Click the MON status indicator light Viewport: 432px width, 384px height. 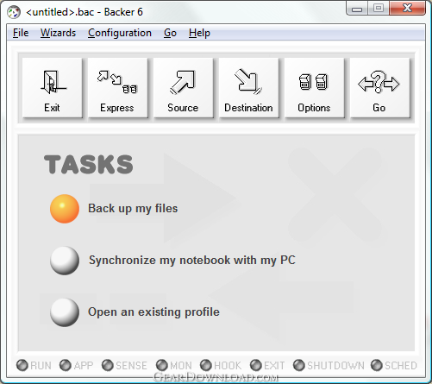pos(162,365)
